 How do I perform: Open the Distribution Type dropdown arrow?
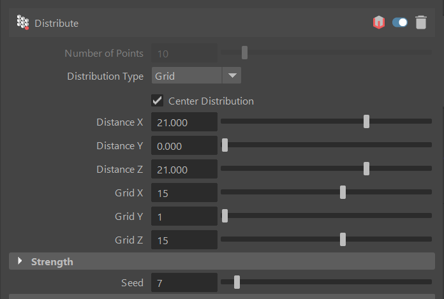click(232, 75)
